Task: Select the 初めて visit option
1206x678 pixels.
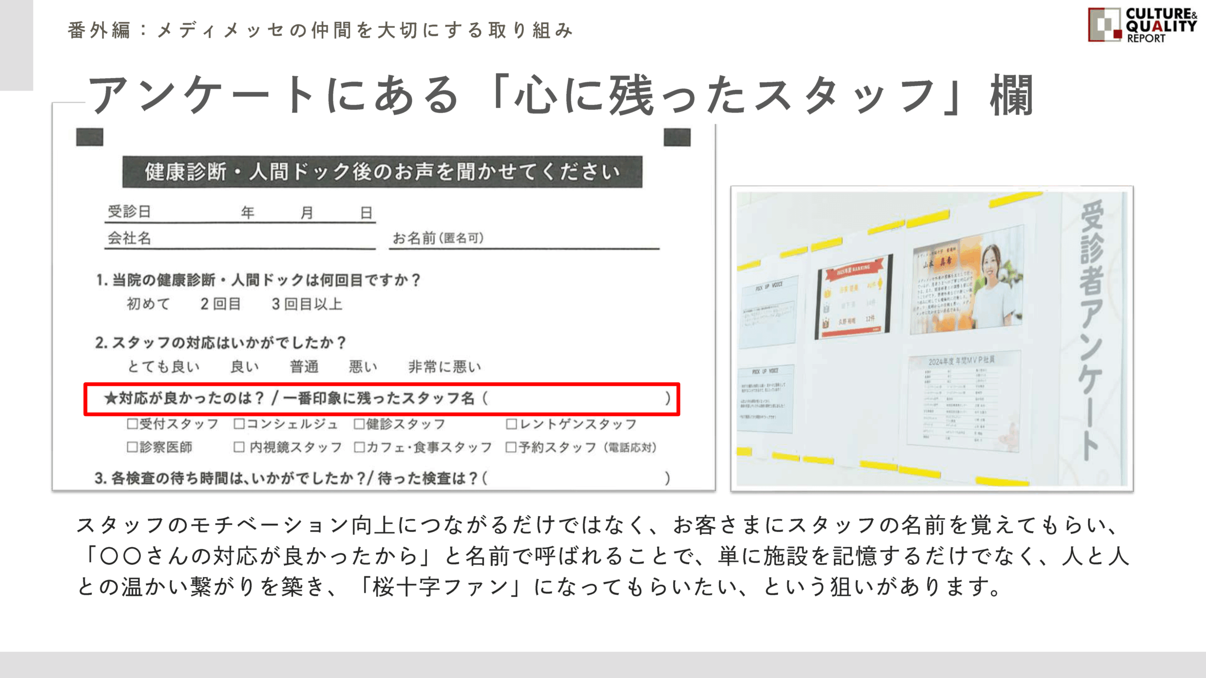Action: click(x=148, y=304)
